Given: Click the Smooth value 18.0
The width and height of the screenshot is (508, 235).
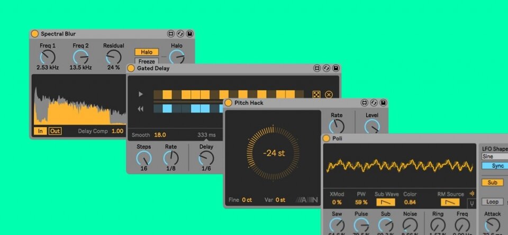Looking at the screenshot, I should pos(160,135).
